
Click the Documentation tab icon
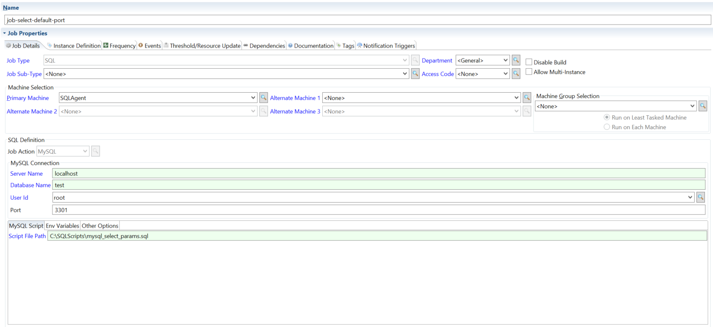click(290, 46)
